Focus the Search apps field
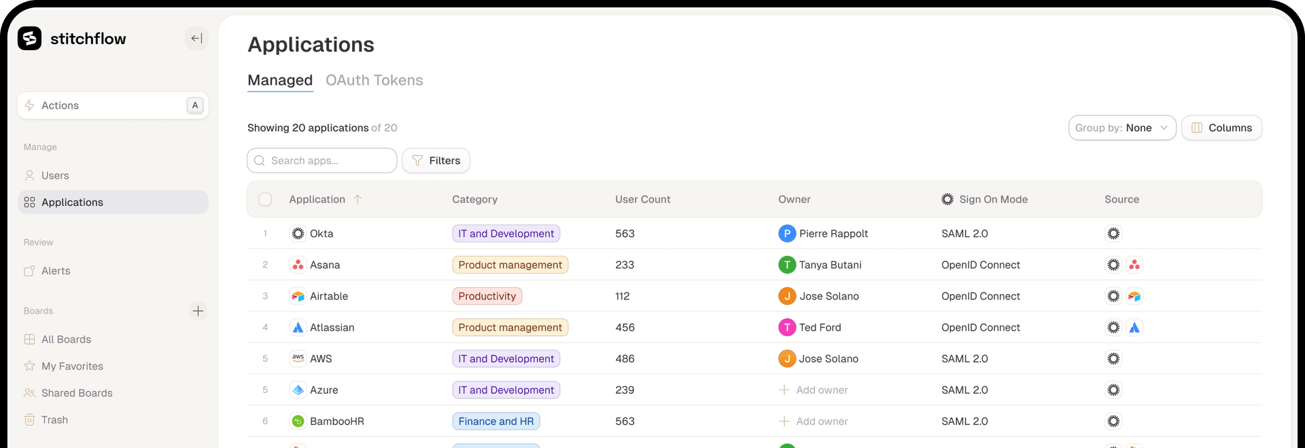 pos(321,160)
